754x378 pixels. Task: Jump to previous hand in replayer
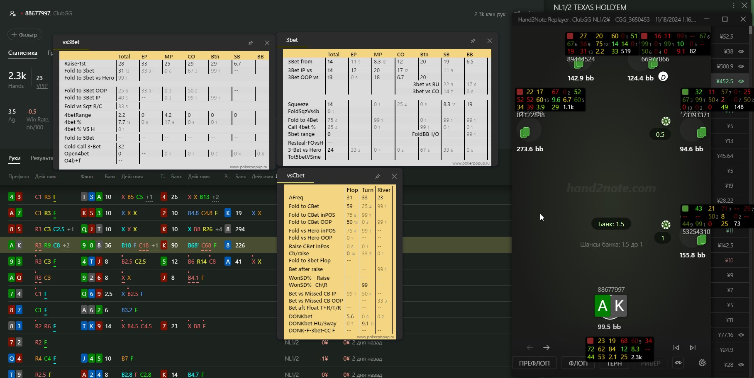676,347
